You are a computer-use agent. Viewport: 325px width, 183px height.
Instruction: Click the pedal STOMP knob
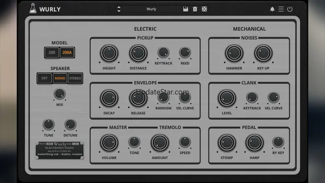227,143
